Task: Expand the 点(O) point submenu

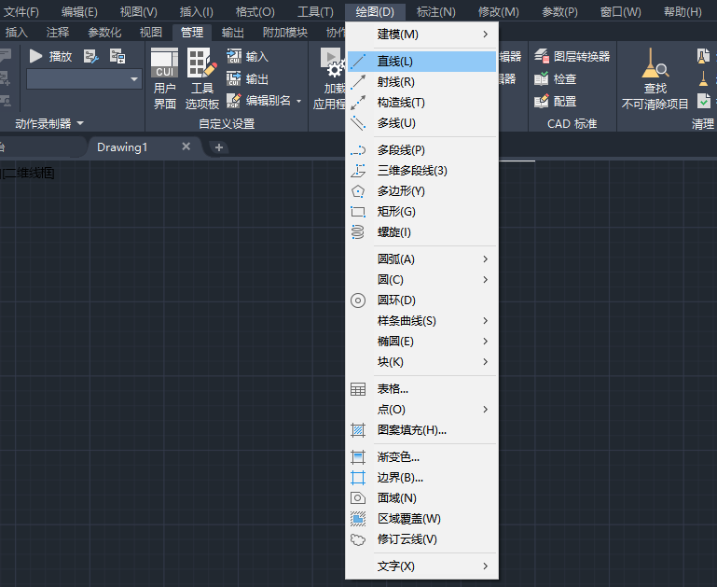Action: [421, 410]
